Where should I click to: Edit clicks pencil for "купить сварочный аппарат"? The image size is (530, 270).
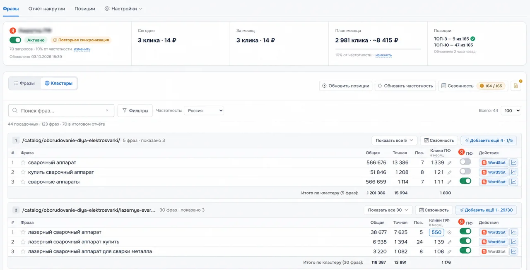coord(449,172)
